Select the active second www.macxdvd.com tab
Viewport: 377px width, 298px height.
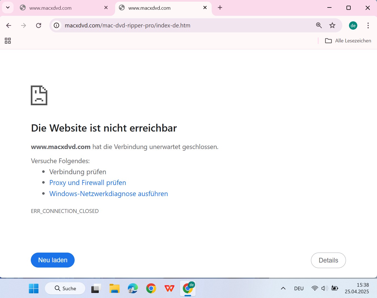coord(163,8)
